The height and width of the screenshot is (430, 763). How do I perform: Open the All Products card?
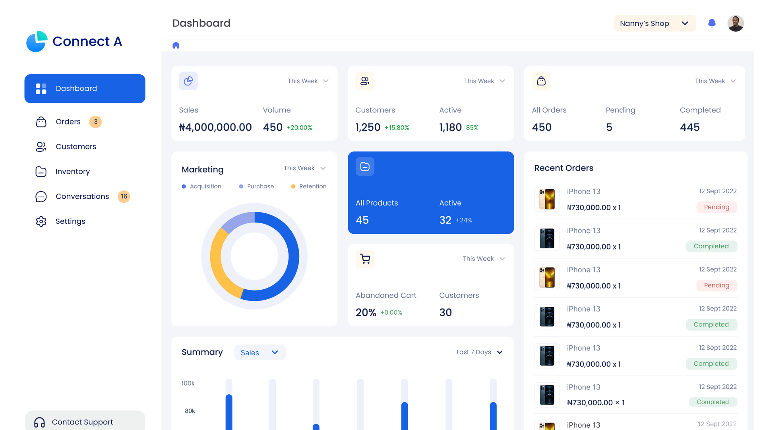[x=431, y=193]
